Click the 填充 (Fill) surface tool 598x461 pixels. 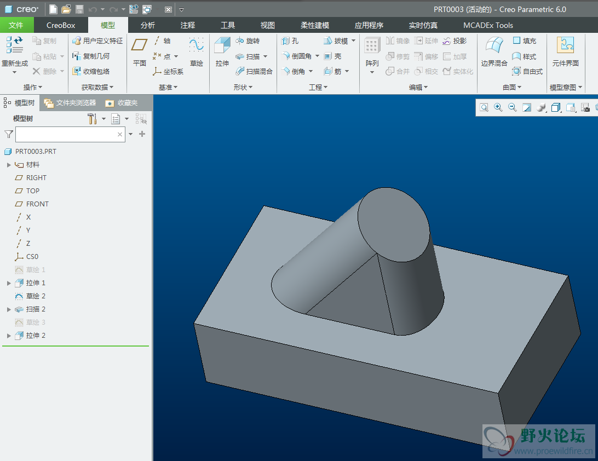(x=525, y=41)
